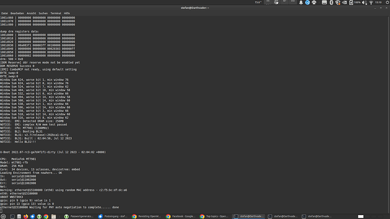The image size is (390, 219).
Task: Open the Suchen menu
Action: (43, 13)
